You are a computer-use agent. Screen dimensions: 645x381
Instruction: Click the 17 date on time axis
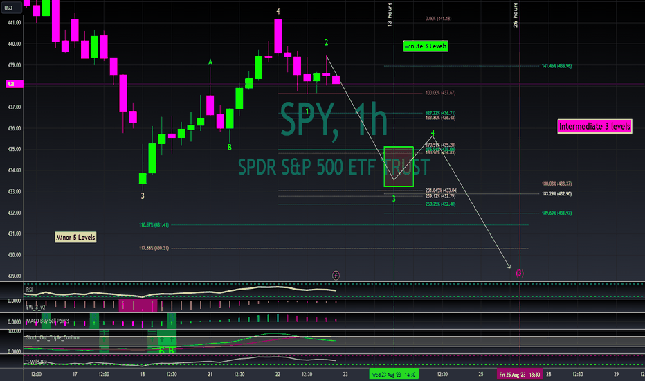75,374
